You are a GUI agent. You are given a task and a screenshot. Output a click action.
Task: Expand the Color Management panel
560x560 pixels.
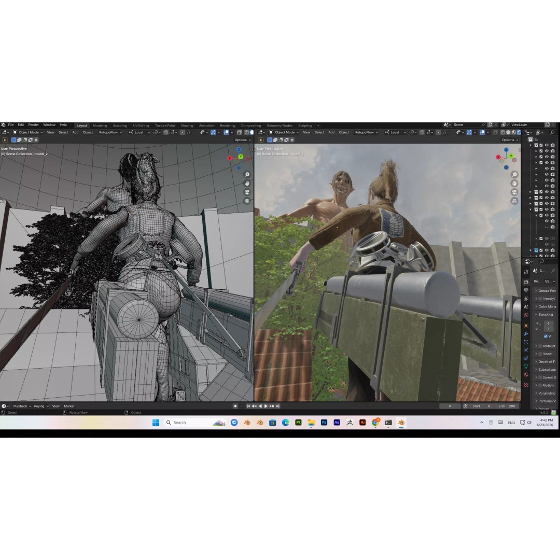[x=545, y=306]
